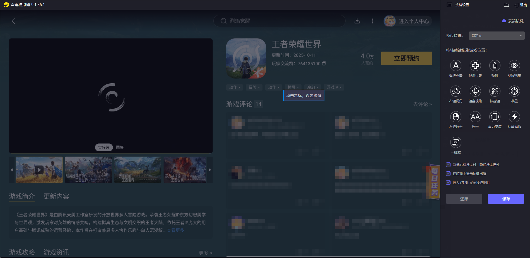
Task: Expand the 横屏 category tag
Action: click(293, 87)
